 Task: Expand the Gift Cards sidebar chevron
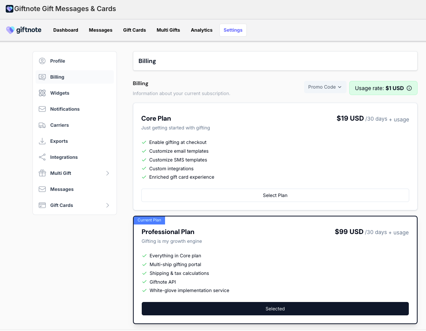[x=107, y=205]
